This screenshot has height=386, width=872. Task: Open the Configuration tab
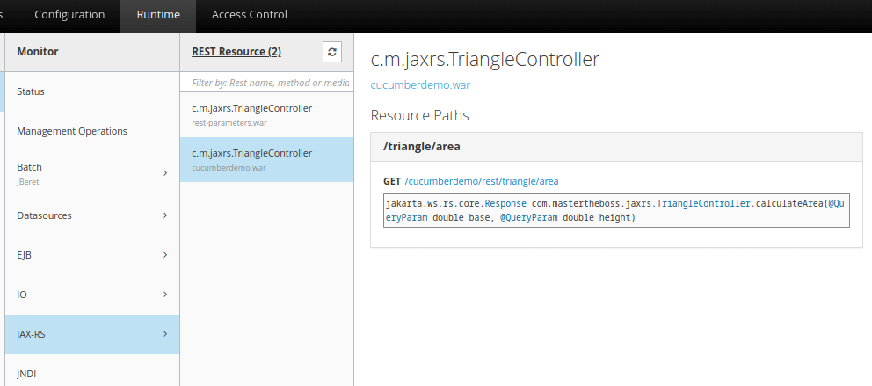pyautogui.click(x=69, y=15)
